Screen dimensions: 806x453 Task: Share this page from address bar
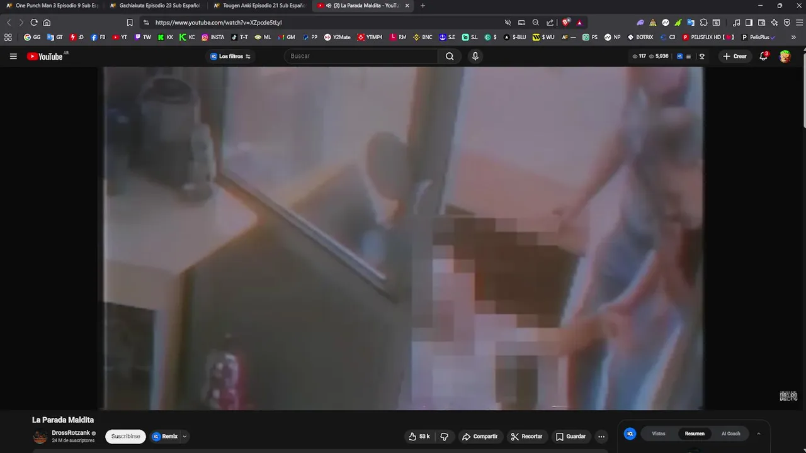[x=550, y=22]
